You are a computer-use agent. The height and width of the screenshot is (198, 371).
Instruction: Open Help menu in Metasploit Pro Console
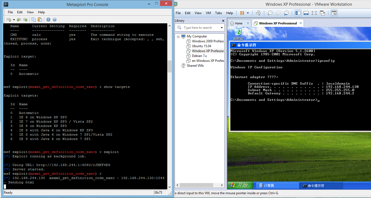(41, 12)
